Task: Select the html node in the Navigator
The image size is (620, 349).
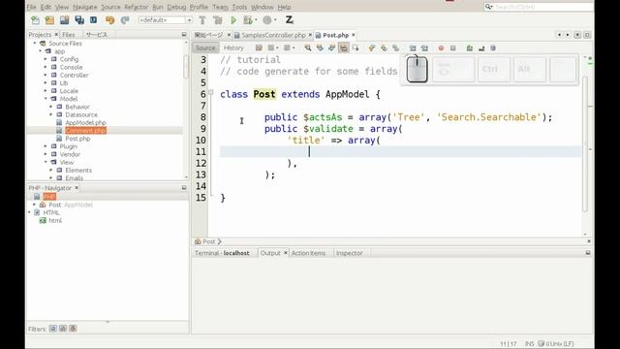Action: tap(55, 220)
